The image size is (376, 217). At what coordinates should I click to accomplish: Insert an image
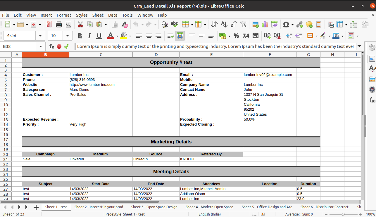(x=255, y=25)
